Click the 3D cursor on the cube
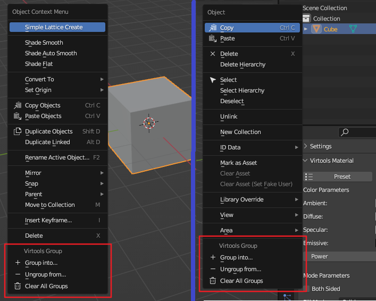 click(x=149, y=123)
